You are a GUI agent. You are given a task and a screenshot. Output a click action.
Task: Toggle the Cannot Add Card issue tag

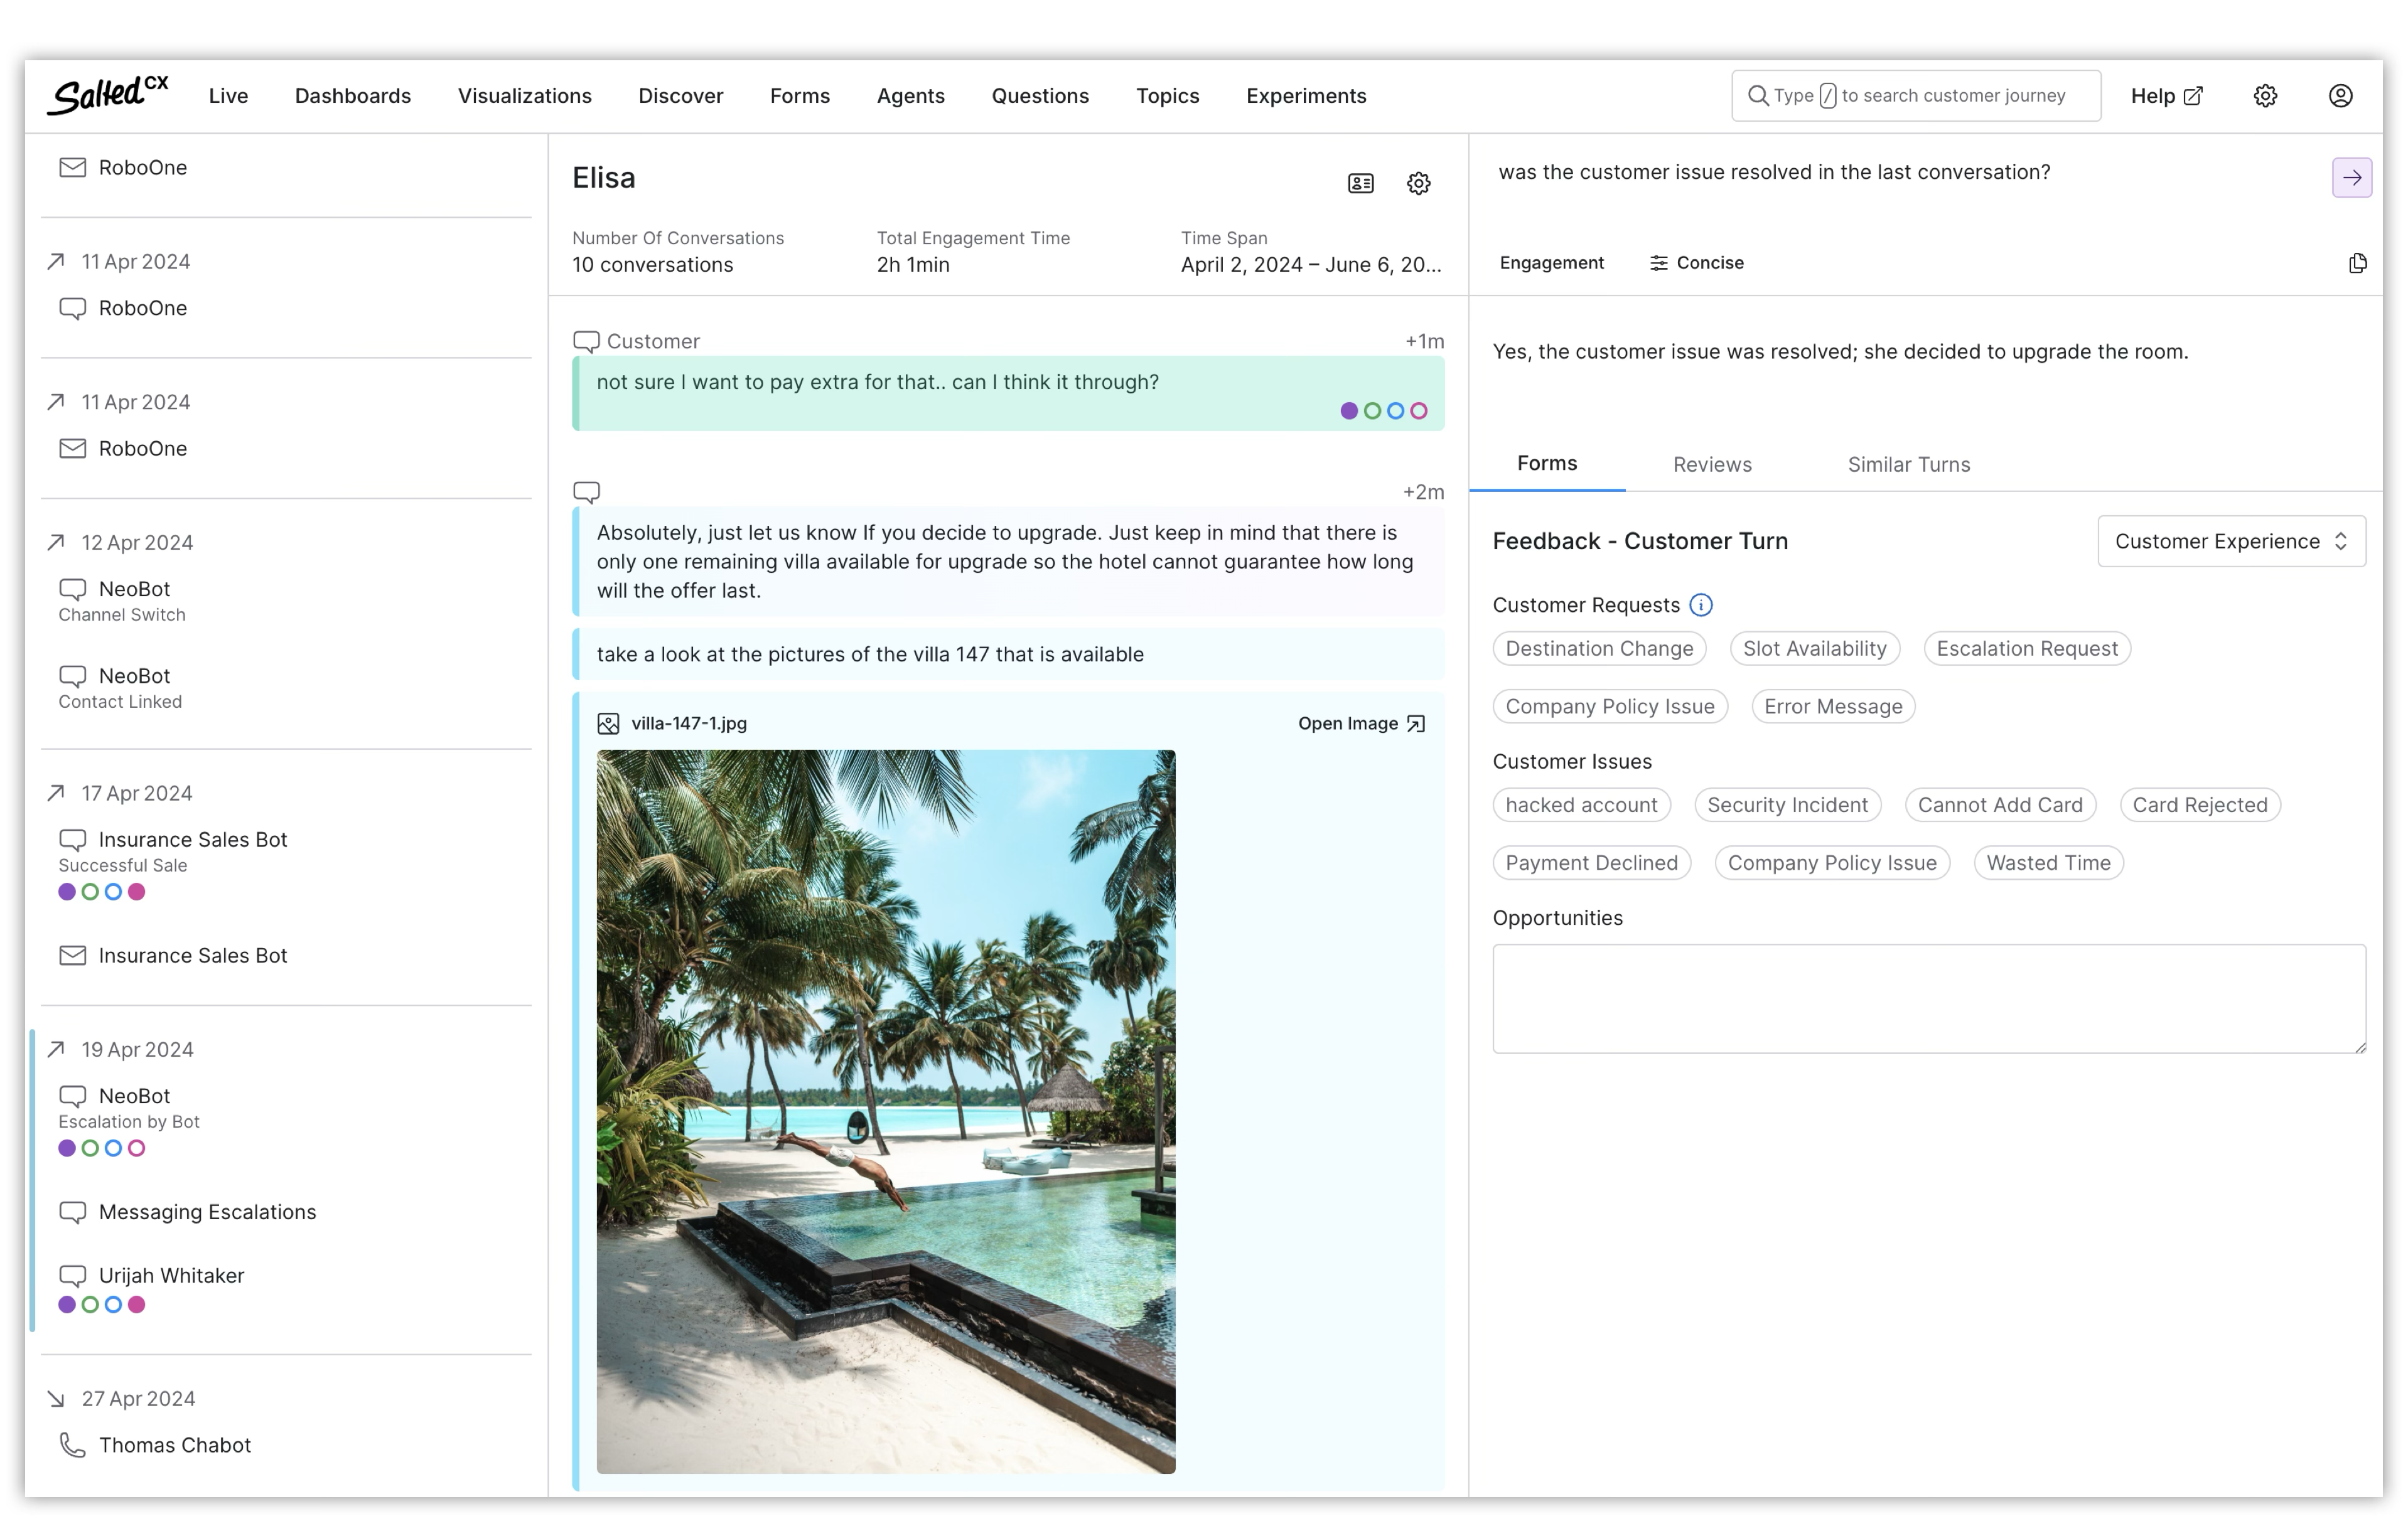pos(2000,806)
